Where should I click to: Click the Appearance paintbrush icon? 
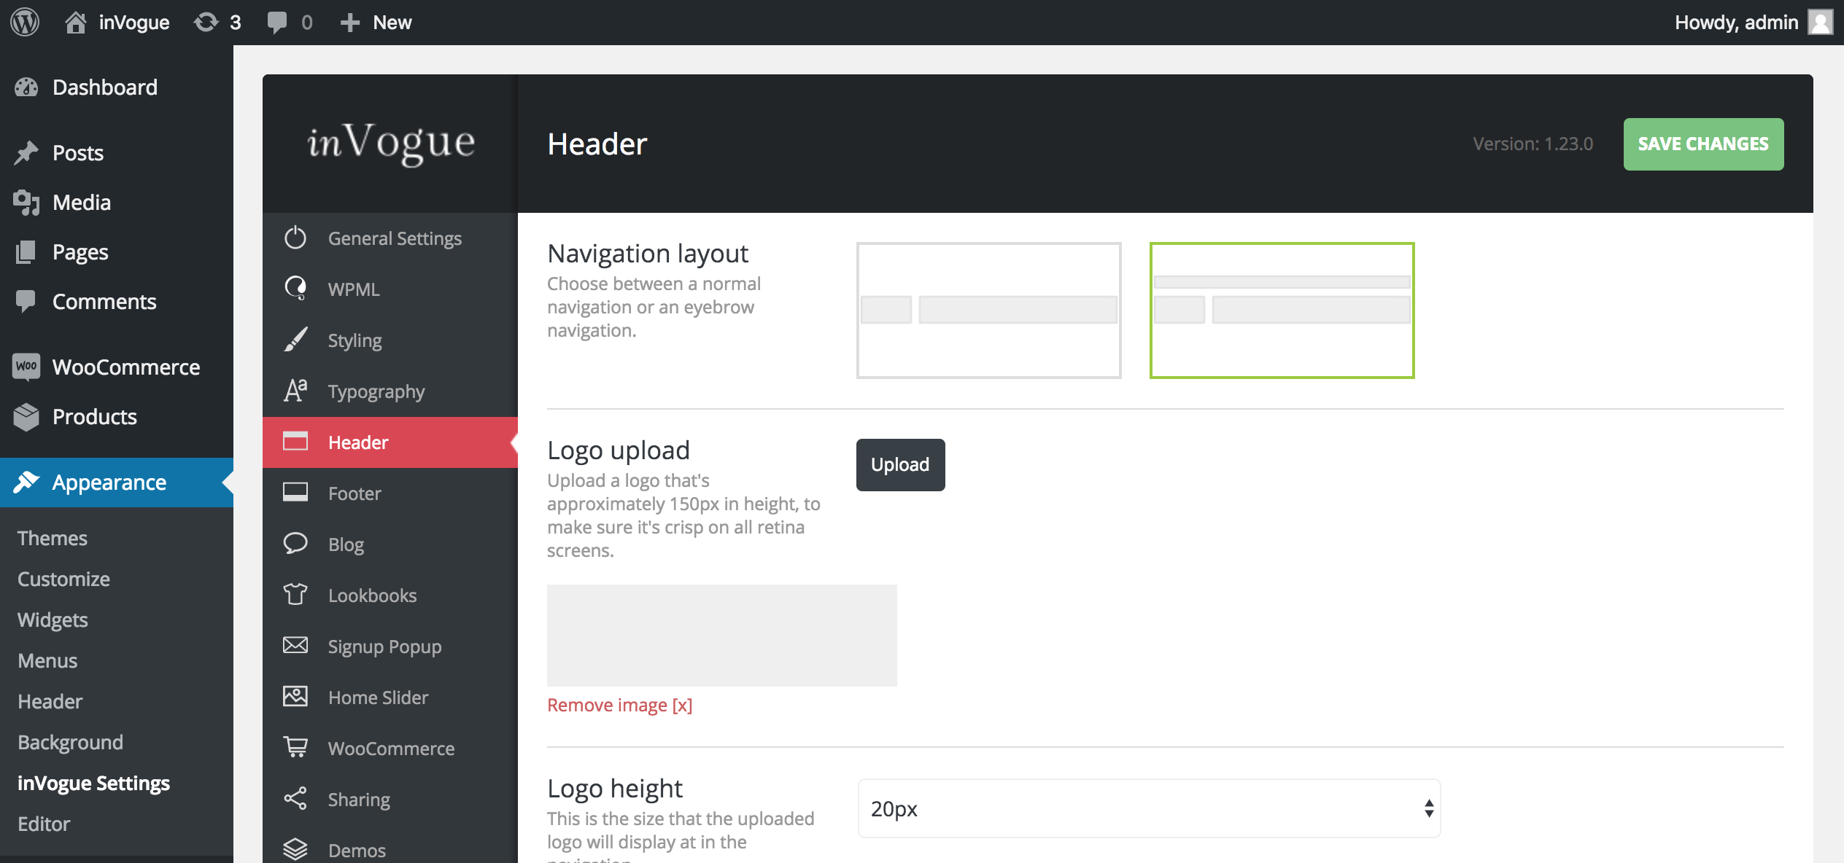26,482
